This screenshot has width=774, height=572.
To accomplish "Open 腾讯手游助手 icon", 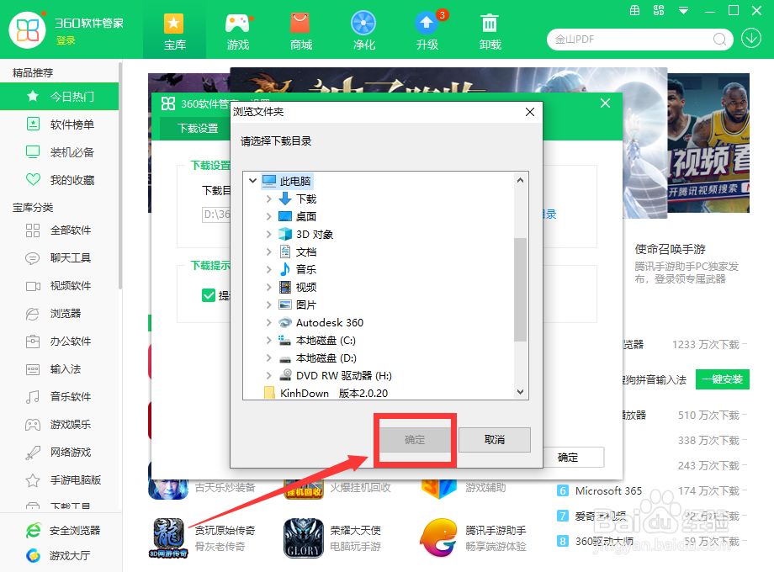I will coord(439,538).
